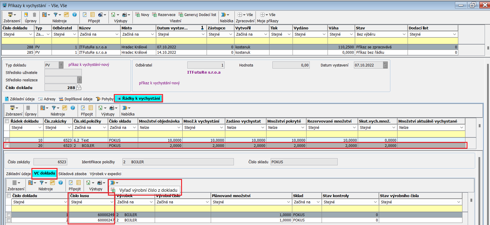Click the help question mark icon in top toolbar

(x=74, y=15)
